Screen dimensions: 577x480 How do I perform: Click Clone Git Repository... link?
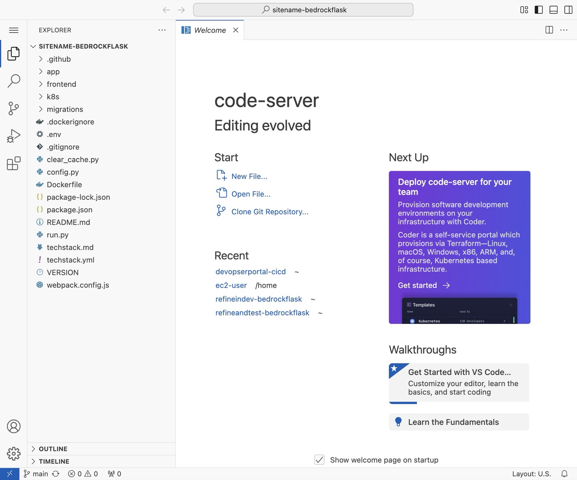(270, 212)
